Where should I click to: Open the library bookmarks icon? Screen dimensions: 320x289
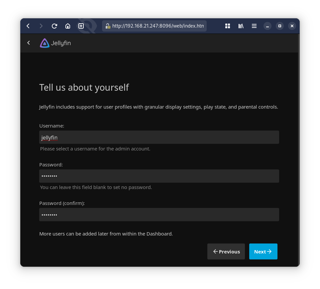pos(241,26)
